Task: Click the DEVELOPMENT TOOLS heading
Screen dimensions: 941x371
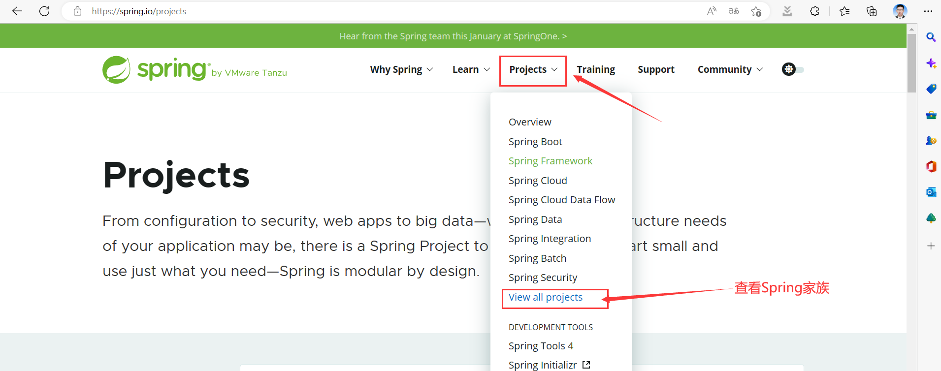Action: point(551,327)
